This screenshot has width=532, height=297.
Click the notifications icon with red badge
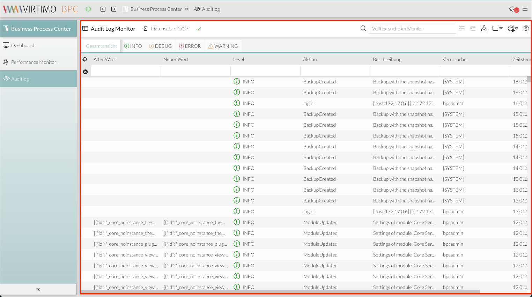pyautogui.click(x=513, y=9)
